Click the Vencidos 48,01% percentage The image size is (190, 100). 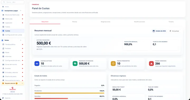point(102,96)
